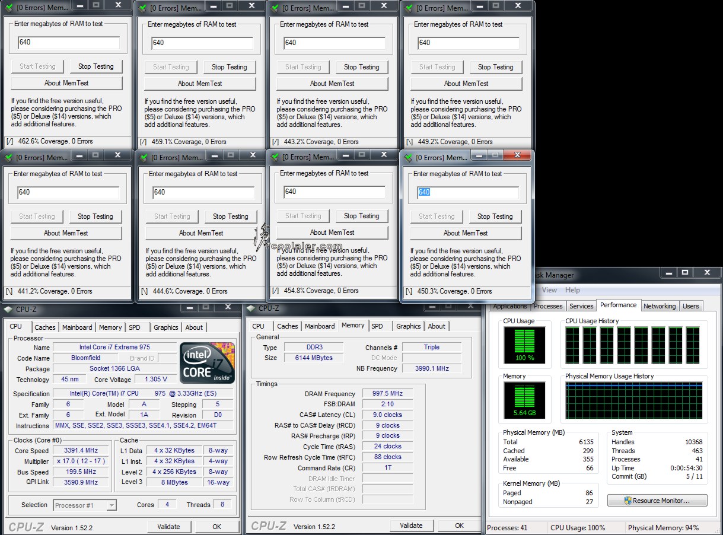723x535 pixels.
Task: Click the Intel Core i7 inside logo
Action: (208, 362)
